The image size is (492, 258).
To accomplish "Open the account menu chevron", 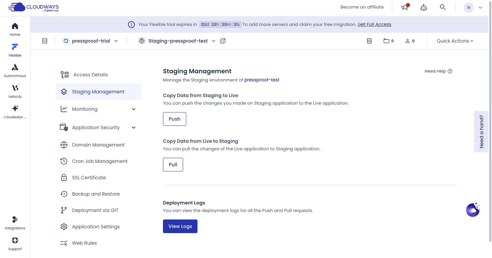I will point(480,7).
